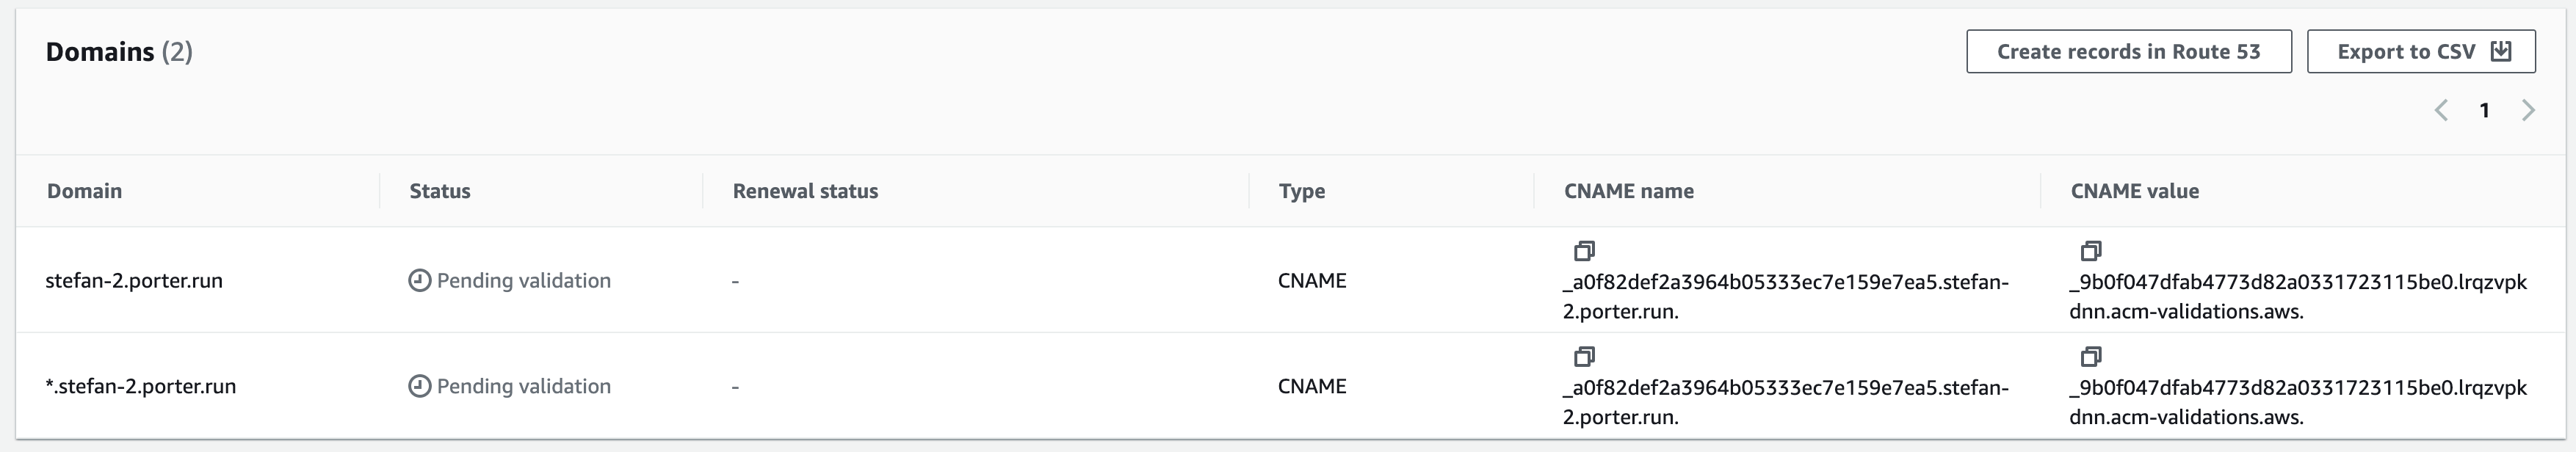Click the Type column header
The image size is (2576, 452).
1302,191
